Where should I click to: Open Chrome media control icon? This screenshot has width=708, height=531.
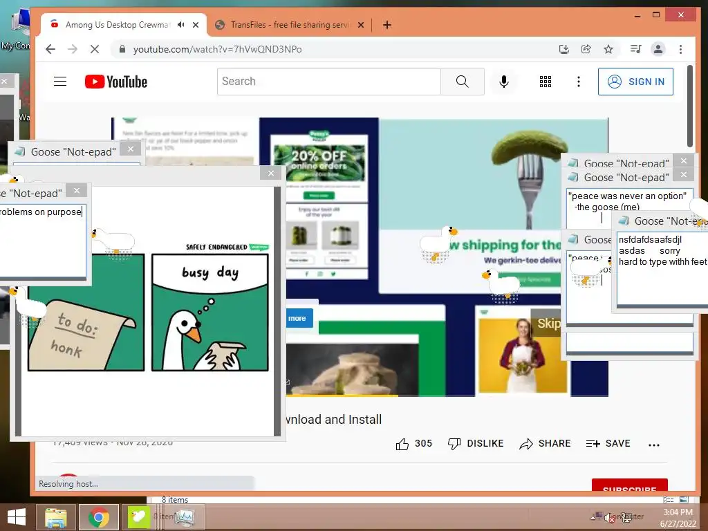click(x=636, y=49)
